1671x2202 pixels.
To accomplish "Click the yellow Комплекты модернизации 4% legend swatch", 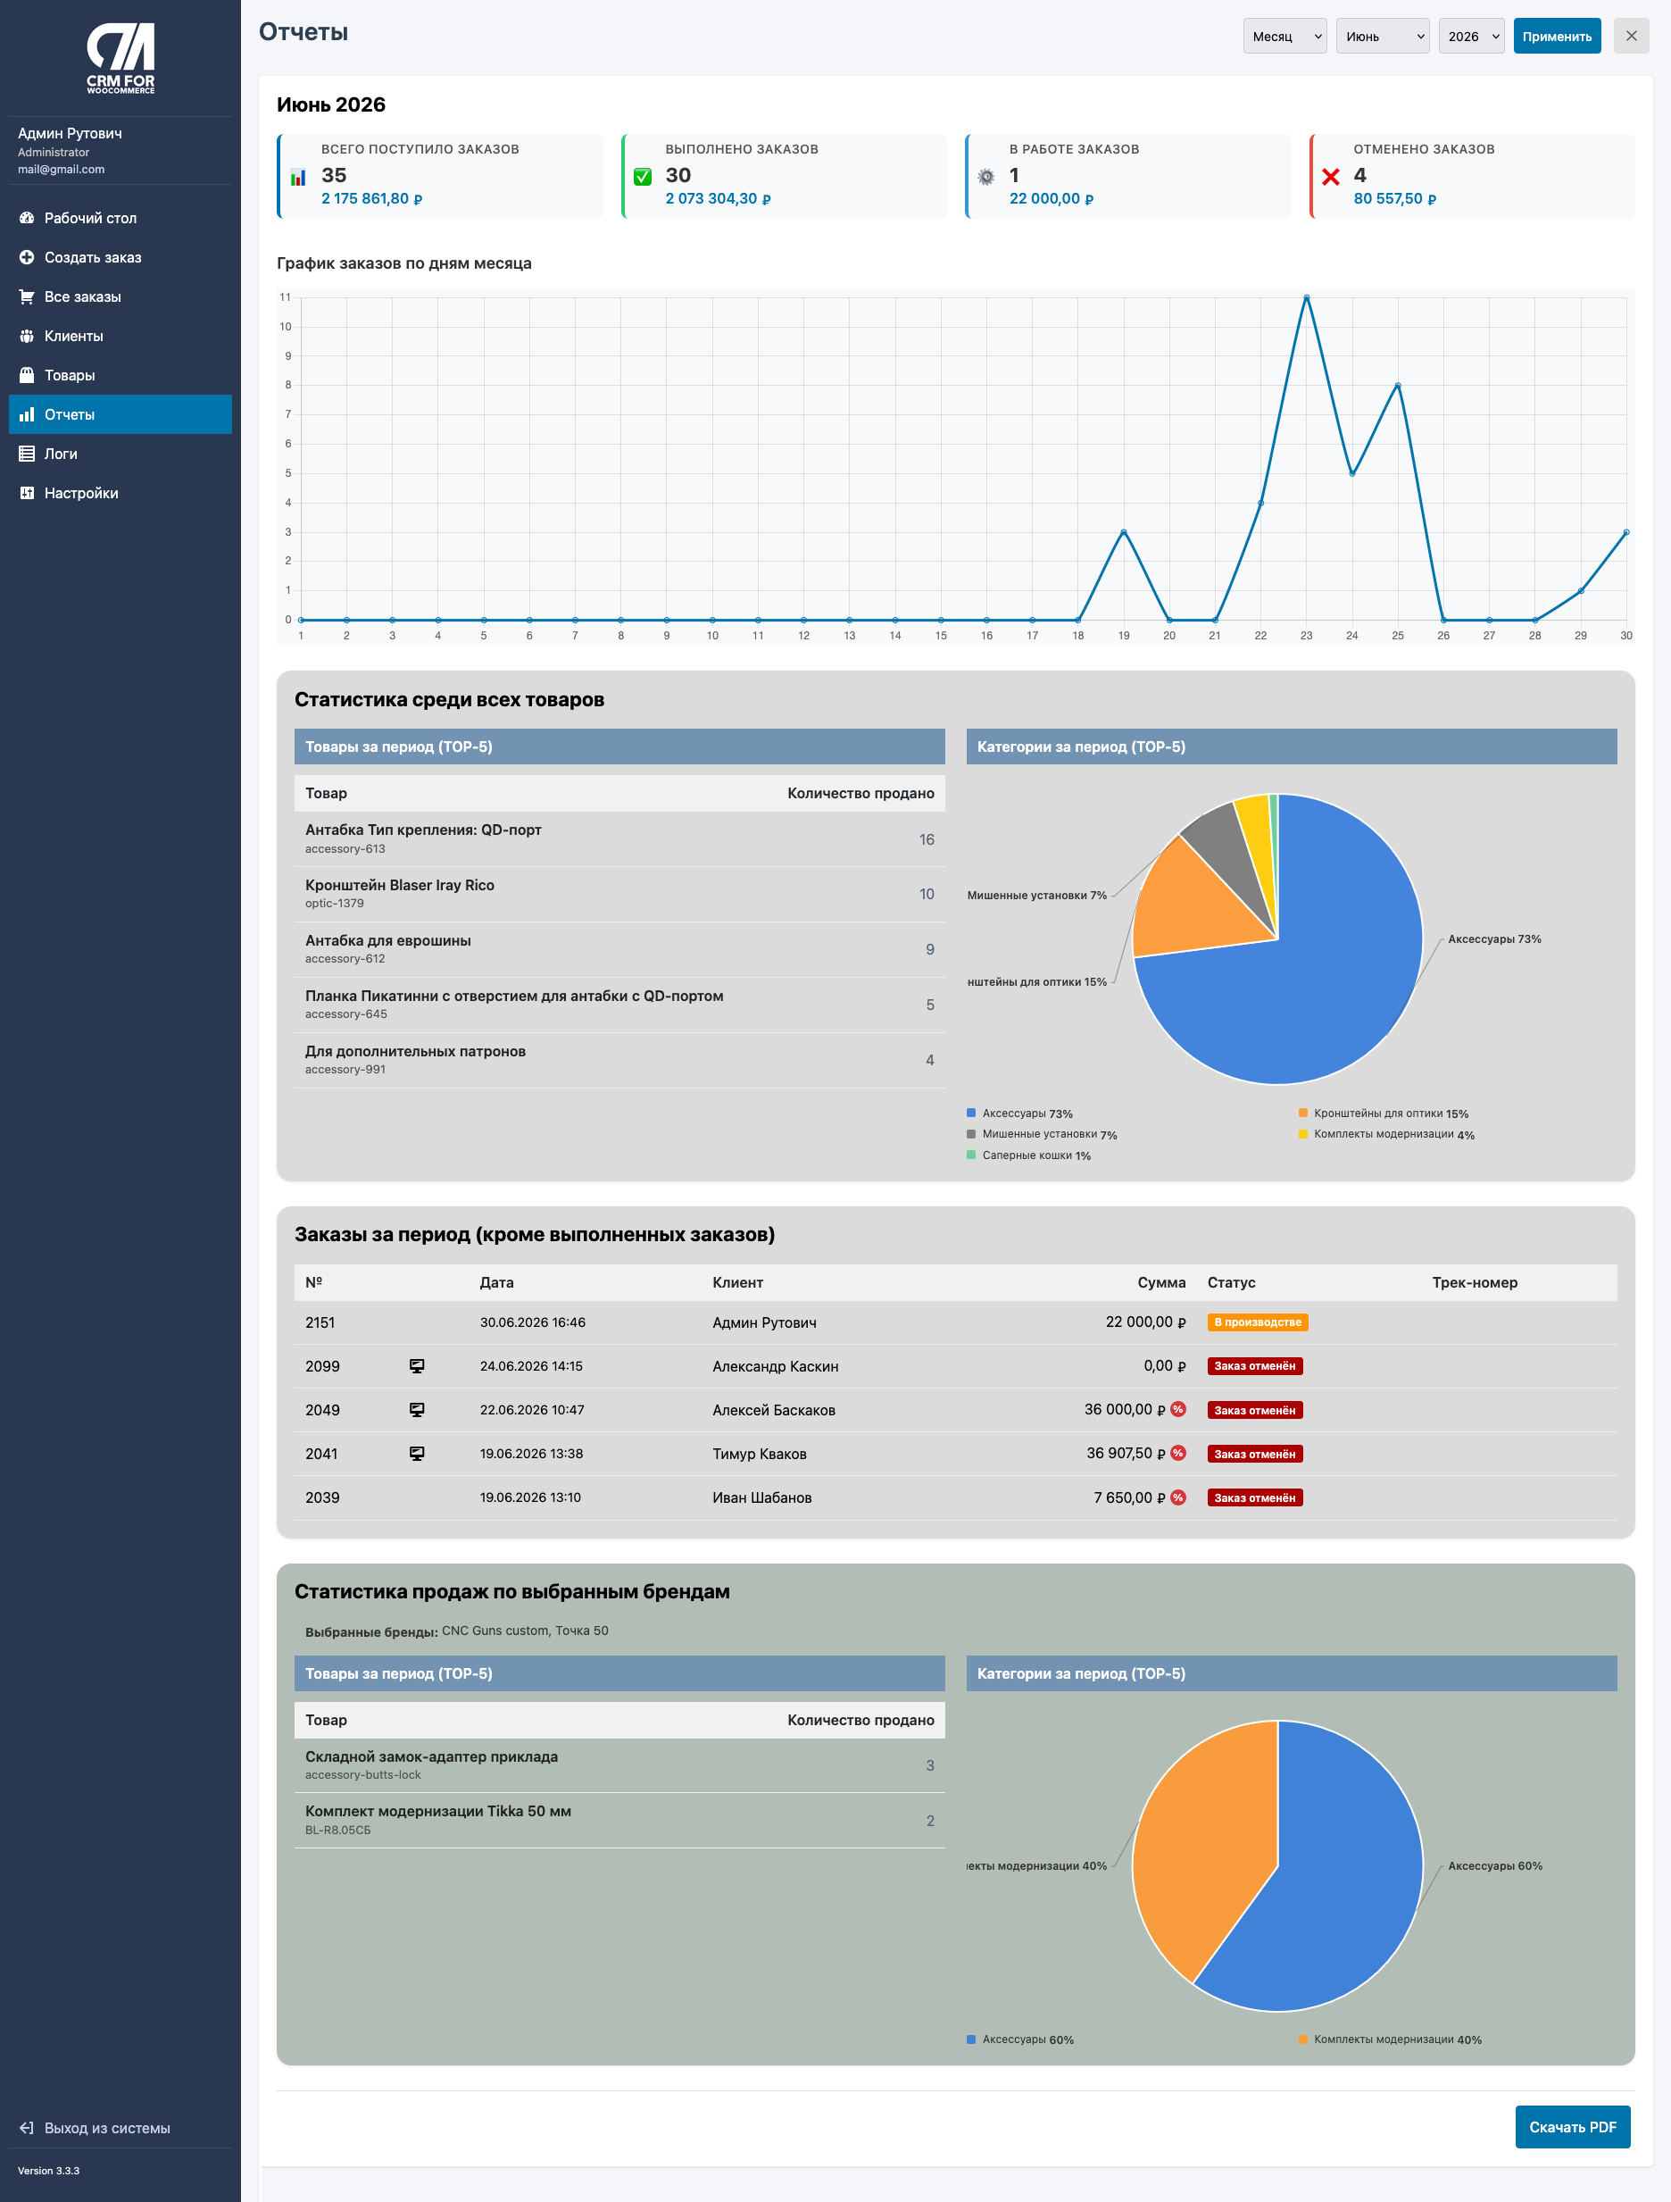I will pos(1302,1134).
